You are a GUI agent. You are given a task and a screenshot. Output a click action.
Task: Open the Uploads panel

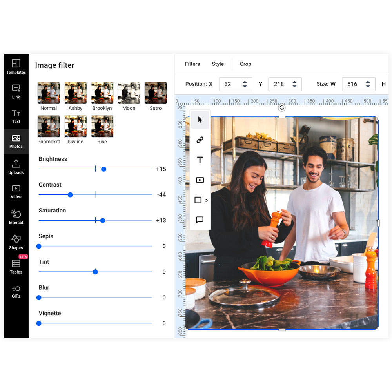(x=16, y=167)
